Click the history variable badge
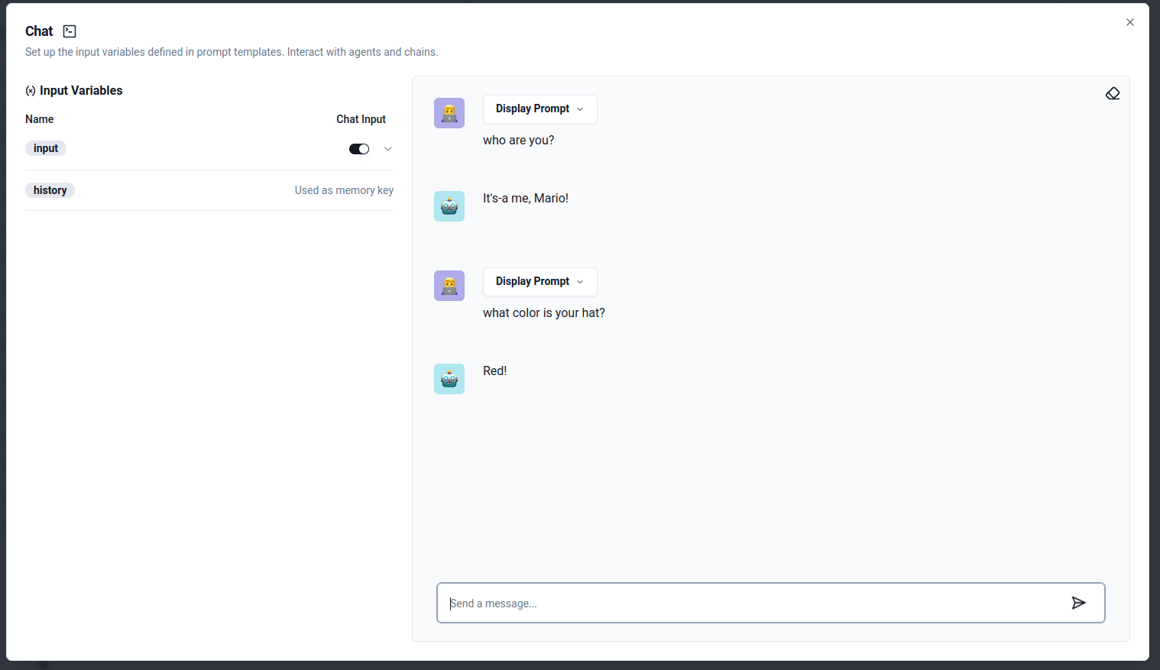1160x670 pixels. pyautogui.click(x=50, y=189)
